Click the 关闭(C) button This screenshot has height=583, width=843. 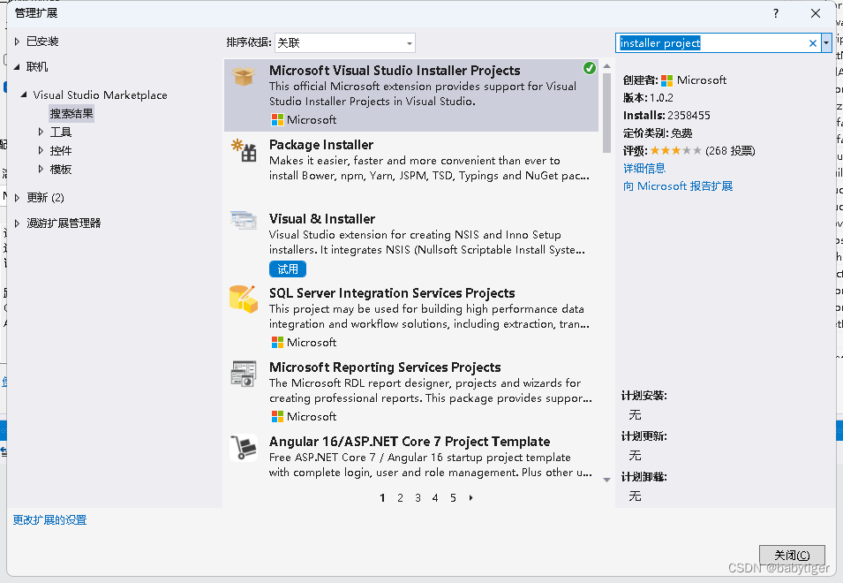pyautogui.click(x=792, y=555)
